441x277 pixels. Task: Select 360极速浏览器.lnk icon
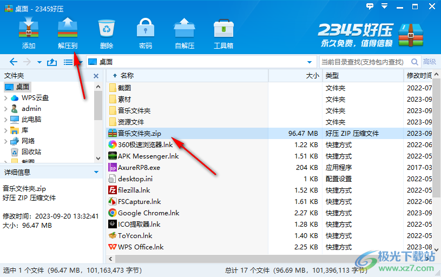click(x=113, y=144)
